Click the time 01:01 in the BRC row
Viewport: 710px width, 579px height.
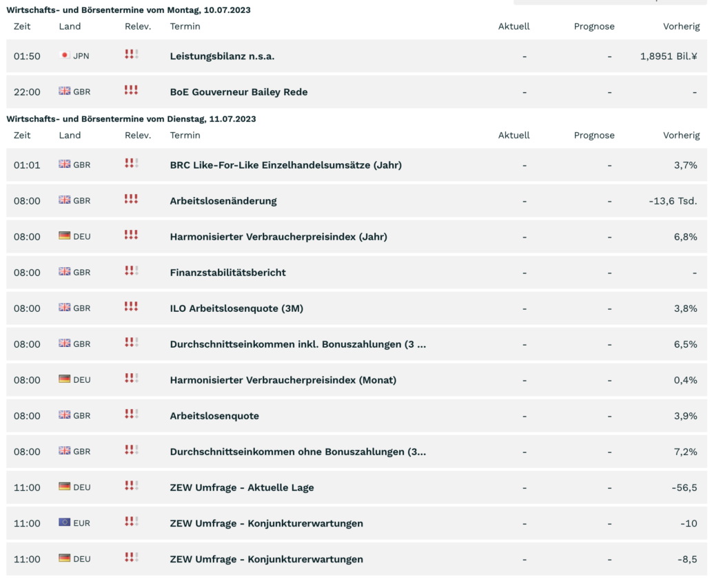pyautogui.click(x=27, y=165)
